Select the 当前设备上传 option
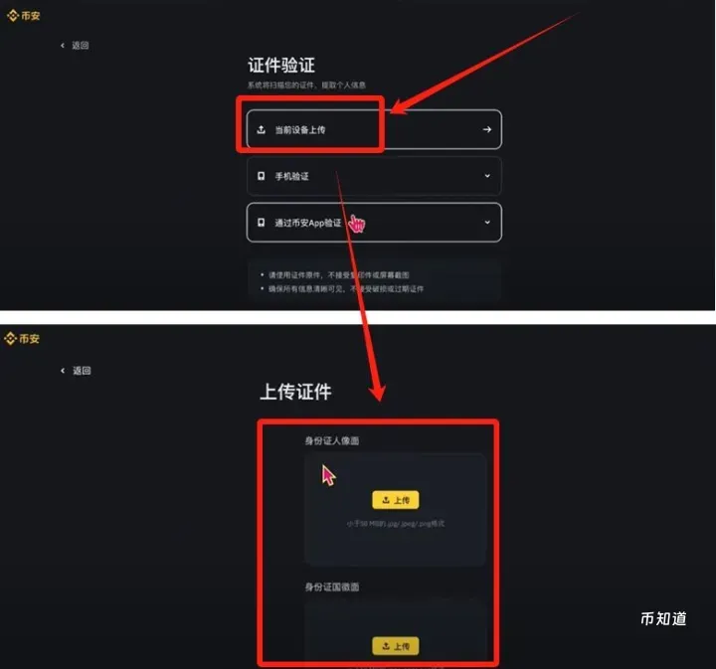This screenshot has height=669, width=716. tap(374, 129)
